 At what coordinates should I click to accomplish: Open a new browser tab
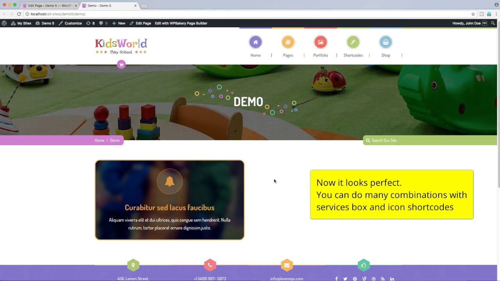(144, 6)
